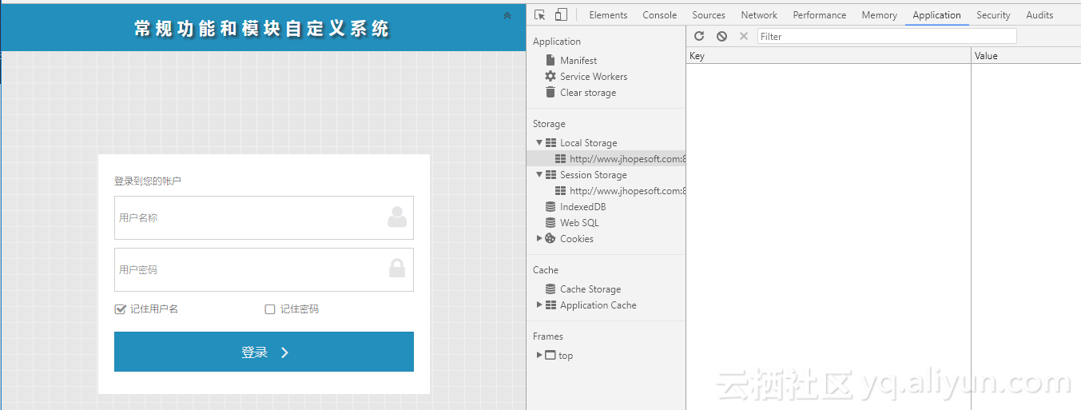Switch to the Audits tab
1081x410 pixels.
(1039, 15)
